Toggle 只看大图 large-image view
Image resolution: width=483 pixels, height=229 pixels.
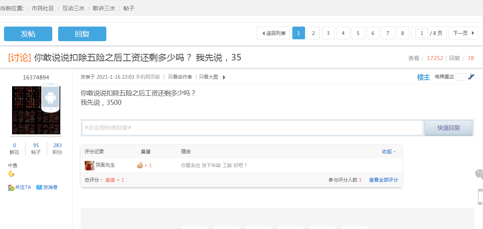click(x=209, y=77)
